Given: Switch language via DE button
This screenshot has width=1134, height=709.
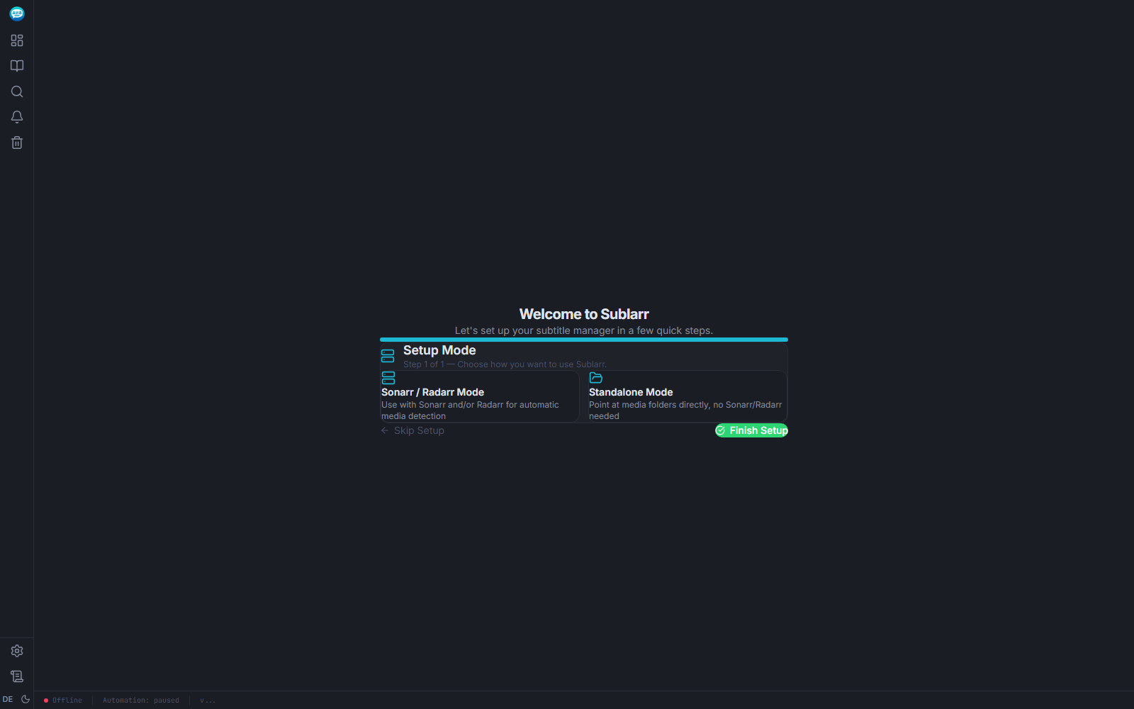Looking at the screenshot, I should (x=8, y=699).
